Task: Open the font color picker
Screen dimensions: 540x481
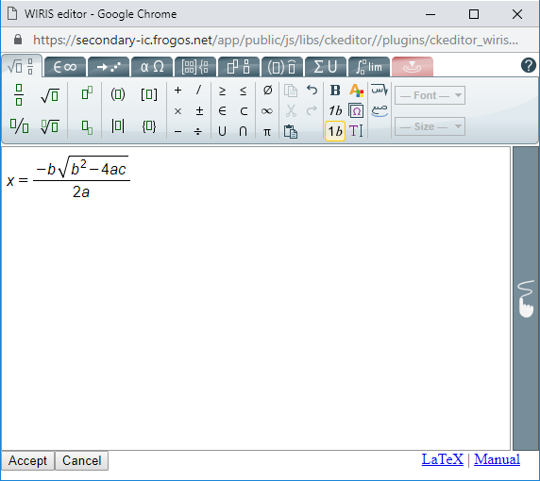Action: [x=356, y=91]
